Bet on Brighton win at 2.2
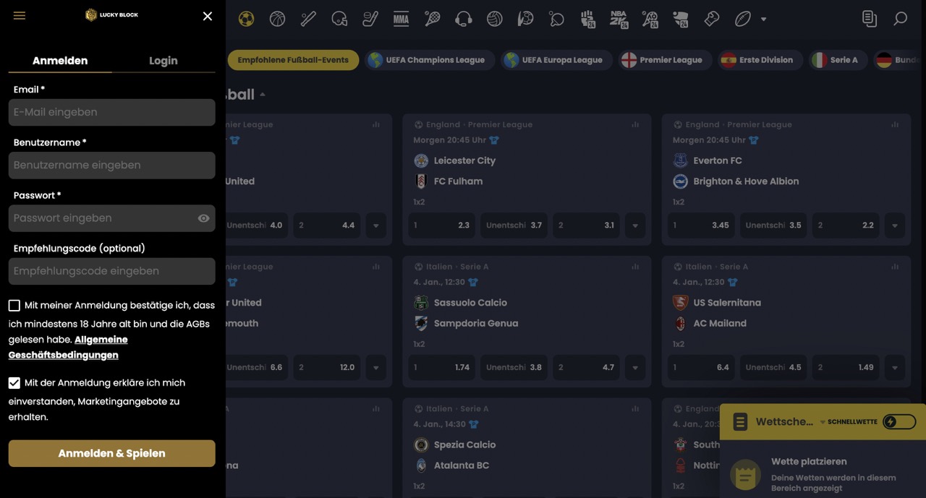Viewport: 926px width, 498px height. (x=846, y=226)
